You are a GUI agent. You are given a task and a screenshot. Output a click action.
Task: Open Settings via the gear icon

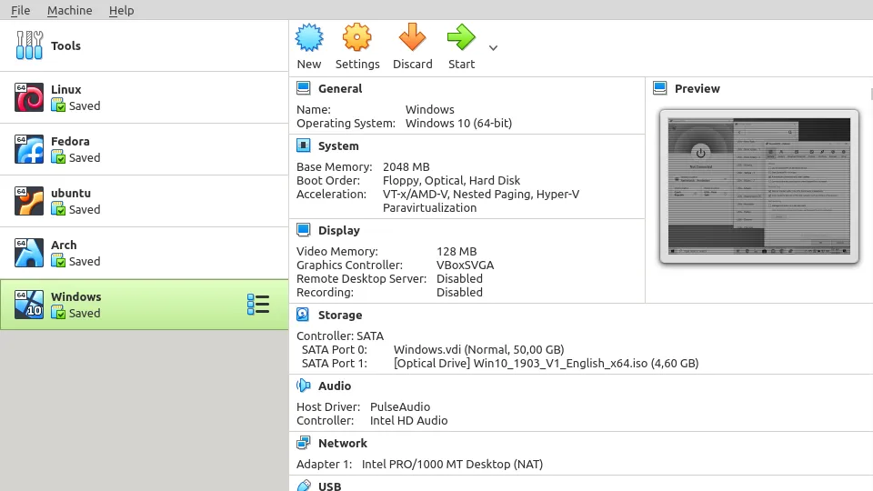point(356,38)
